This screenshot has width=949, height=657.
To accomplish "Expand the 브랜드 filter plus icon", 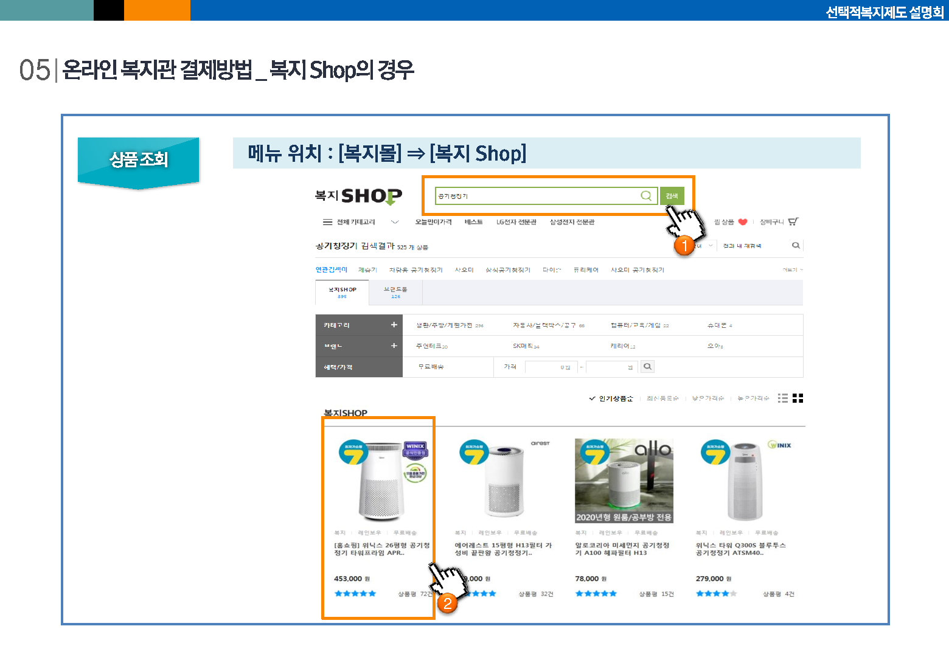I will pos(394,346).
